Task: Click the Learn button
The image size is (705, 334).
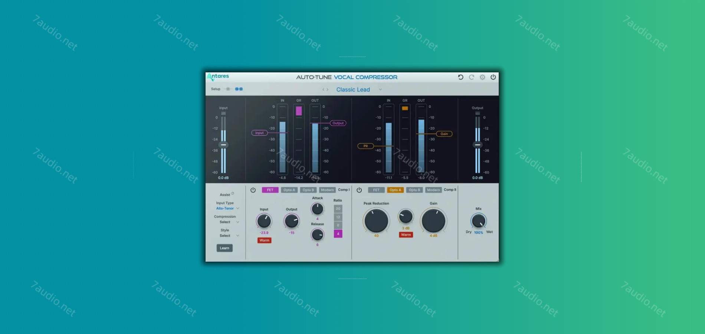Action: (224, 248)
